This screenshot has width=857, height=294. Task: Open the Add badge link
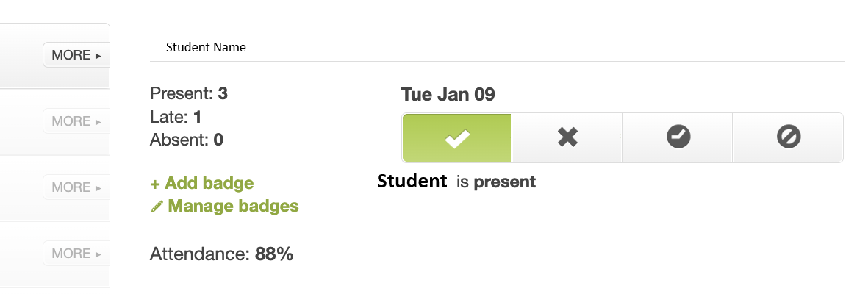(202, 183)
